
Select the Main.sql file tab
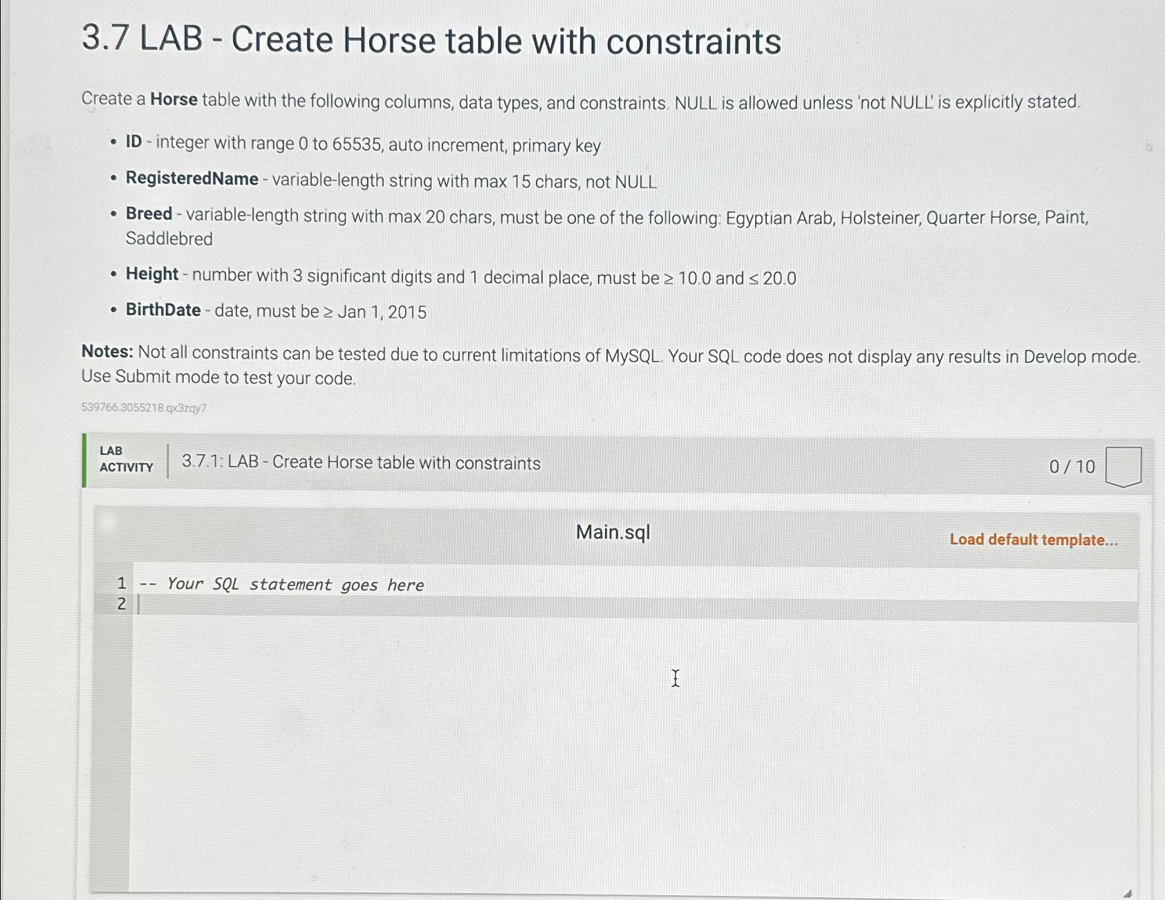(x=613, y=533)
